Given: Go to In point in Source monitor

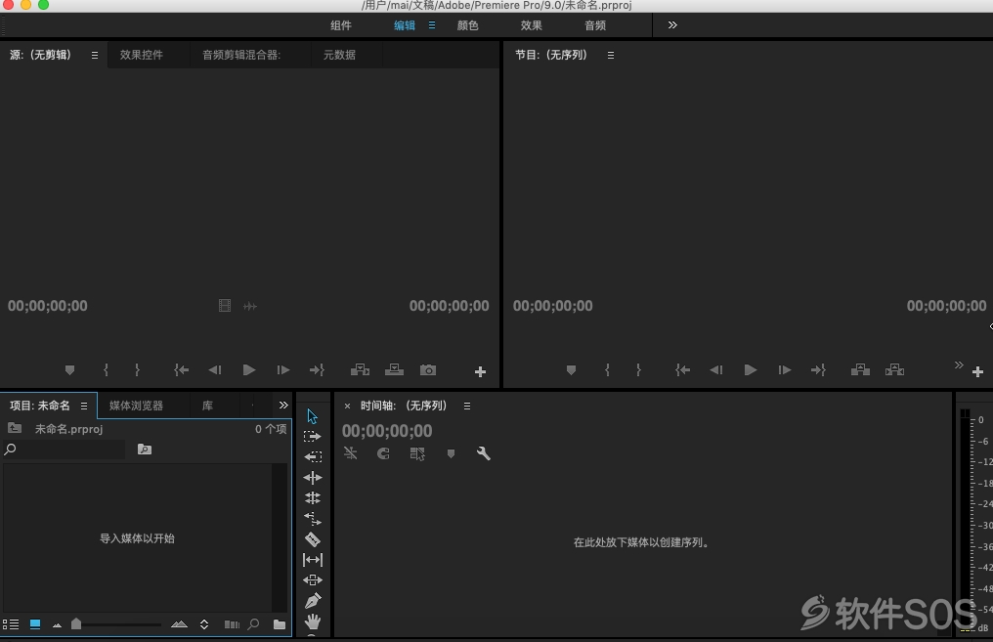Looking at the screenshot, I should click(181, 369).
